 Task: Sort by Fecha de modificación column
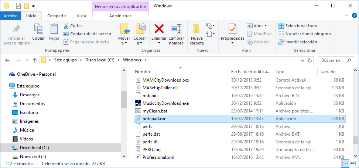point(251,72)
